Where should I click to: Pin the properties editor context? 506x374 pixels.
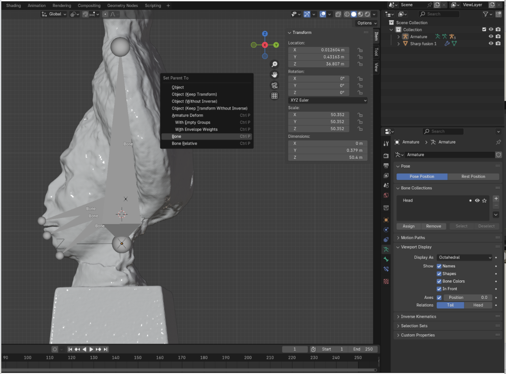498,142
